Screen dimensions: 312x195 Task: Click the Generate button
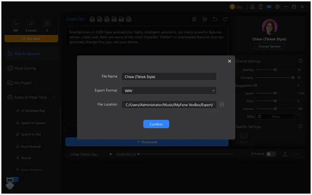point(147,142)
